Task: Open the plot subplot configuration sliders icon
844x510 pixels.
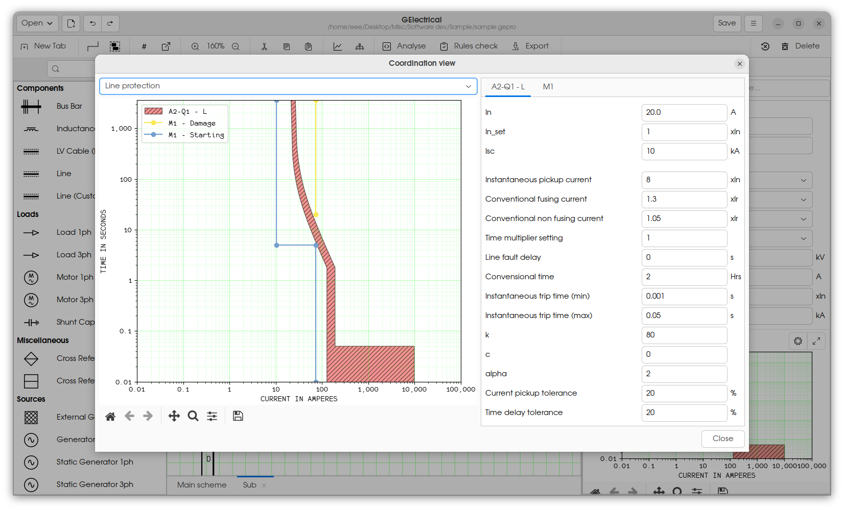Action: [x=212, y=416]
